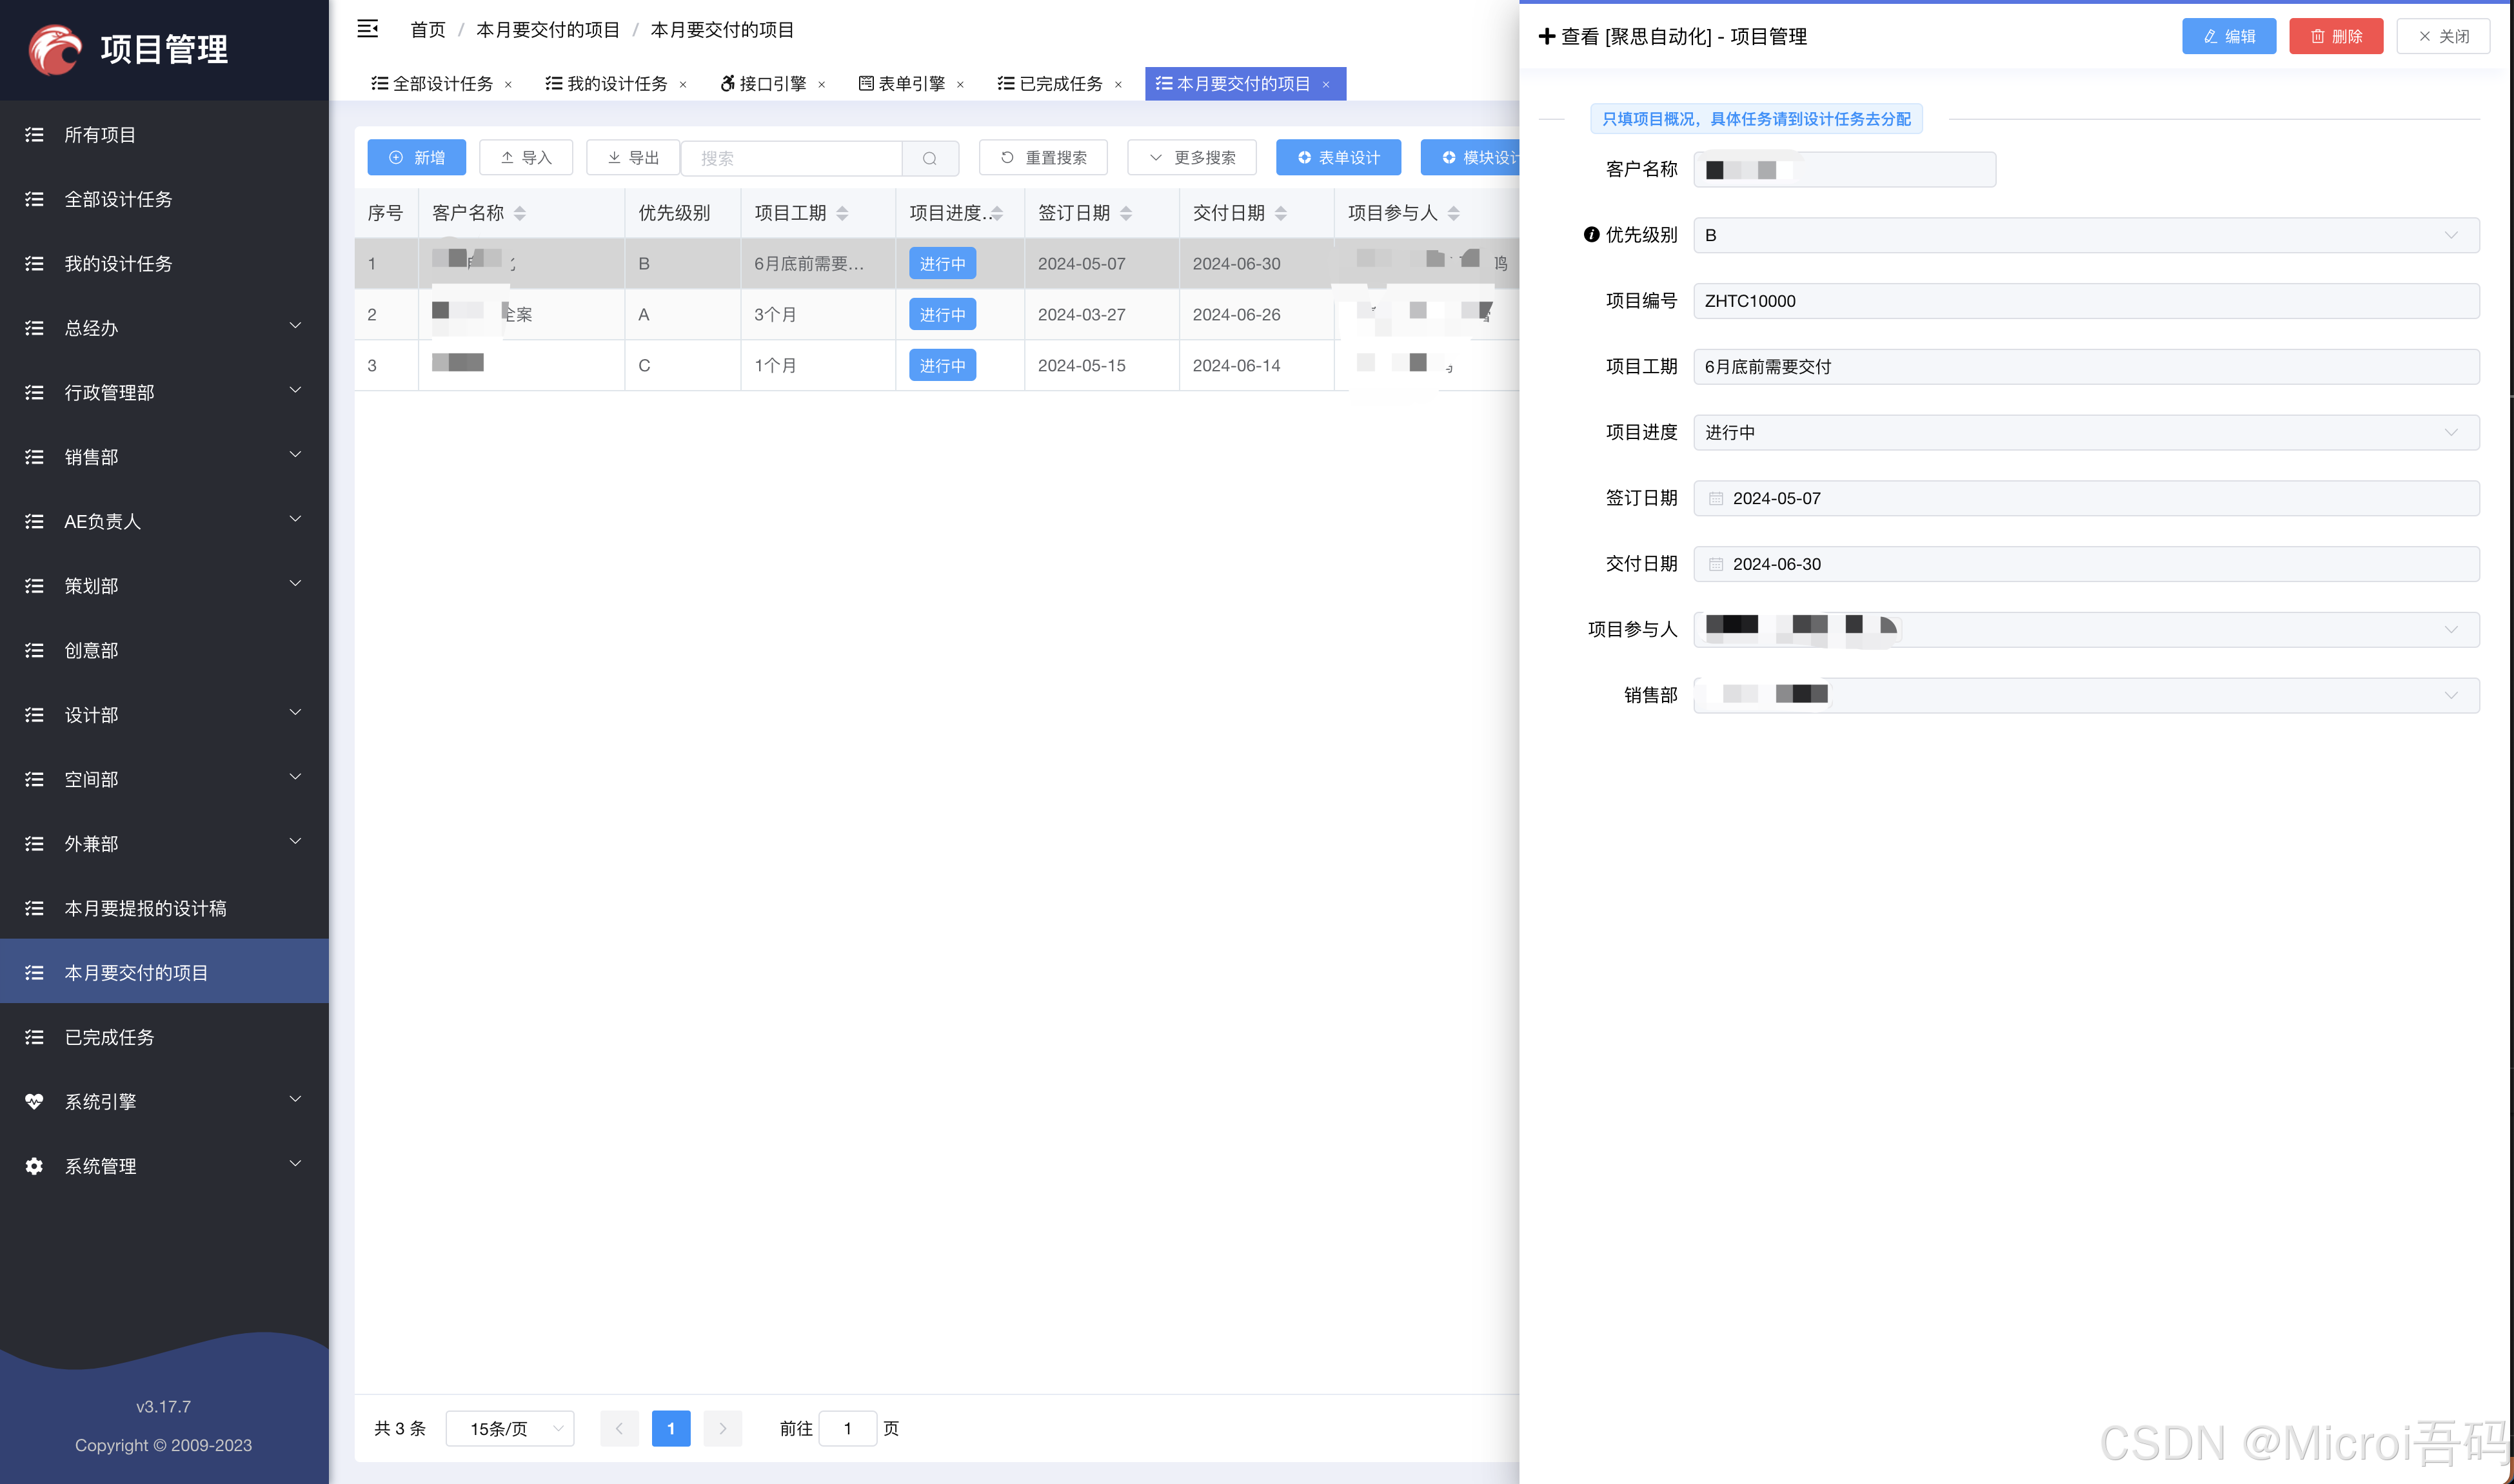
Task: Click the 删除 button
Action: (x=2335, y=36)
